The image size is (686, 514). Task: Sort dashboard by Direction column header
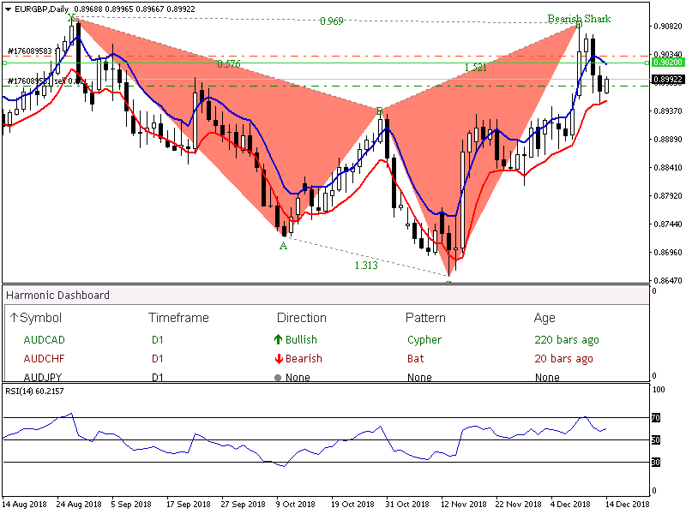coord(302,318)
